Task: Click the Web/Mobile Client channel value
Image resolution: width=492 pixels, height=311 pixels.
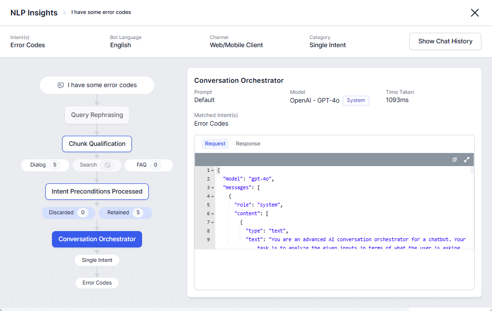Action: click(x=236, y=45)
